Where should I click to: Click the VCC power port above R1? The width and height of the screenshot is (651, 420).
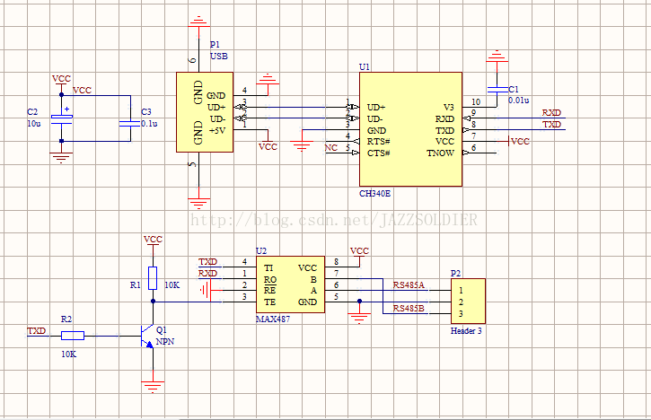click(153, 241)
